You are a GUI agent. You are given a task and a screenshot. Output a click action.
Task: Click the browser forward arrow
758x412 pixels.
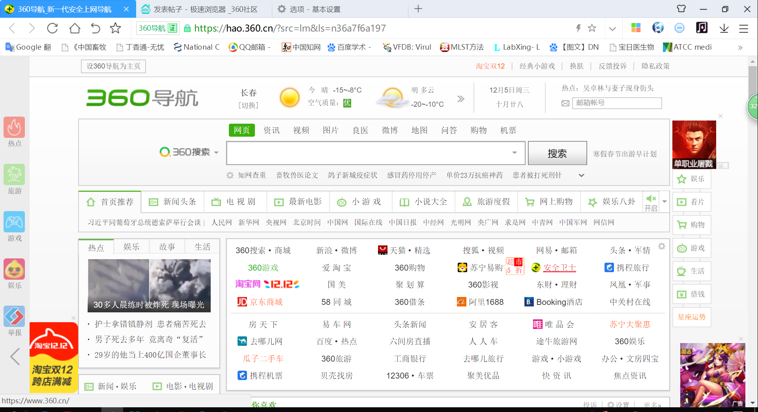(32, 28)
